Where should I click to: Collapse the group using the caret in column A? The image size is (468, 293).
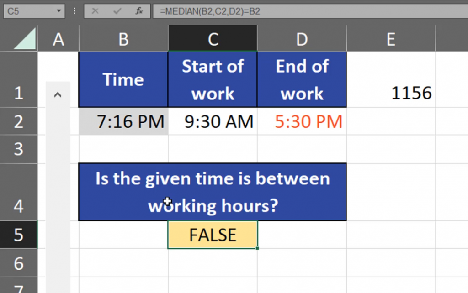point(58,95)
